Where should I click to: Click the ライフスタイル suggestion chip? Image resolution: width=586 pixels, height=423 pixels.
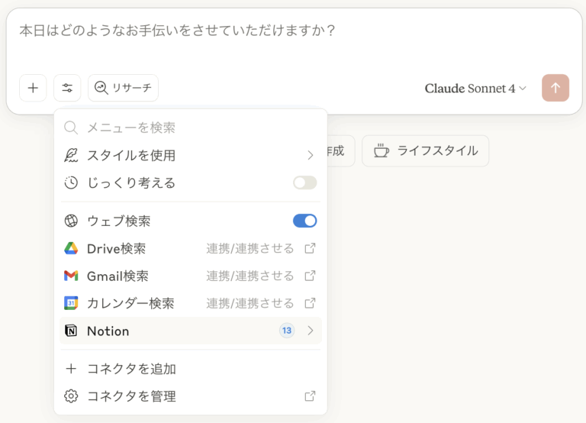pyautogui.click(x=425, y=150)
